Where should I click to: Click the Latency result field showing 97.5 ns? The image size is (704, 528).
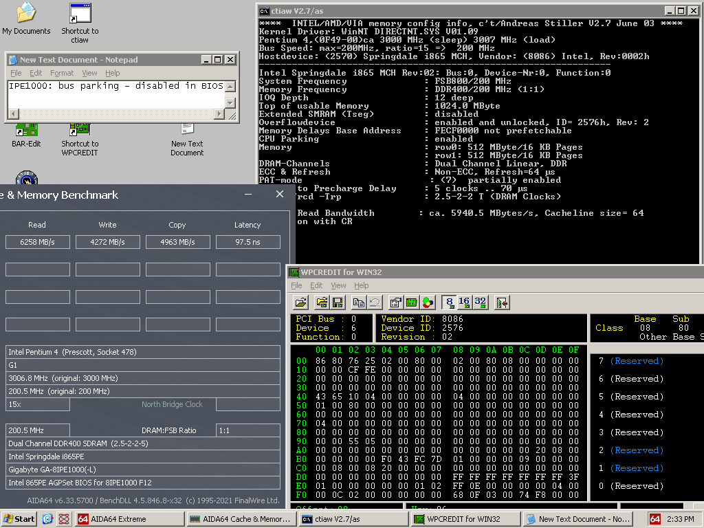point(247,242)
